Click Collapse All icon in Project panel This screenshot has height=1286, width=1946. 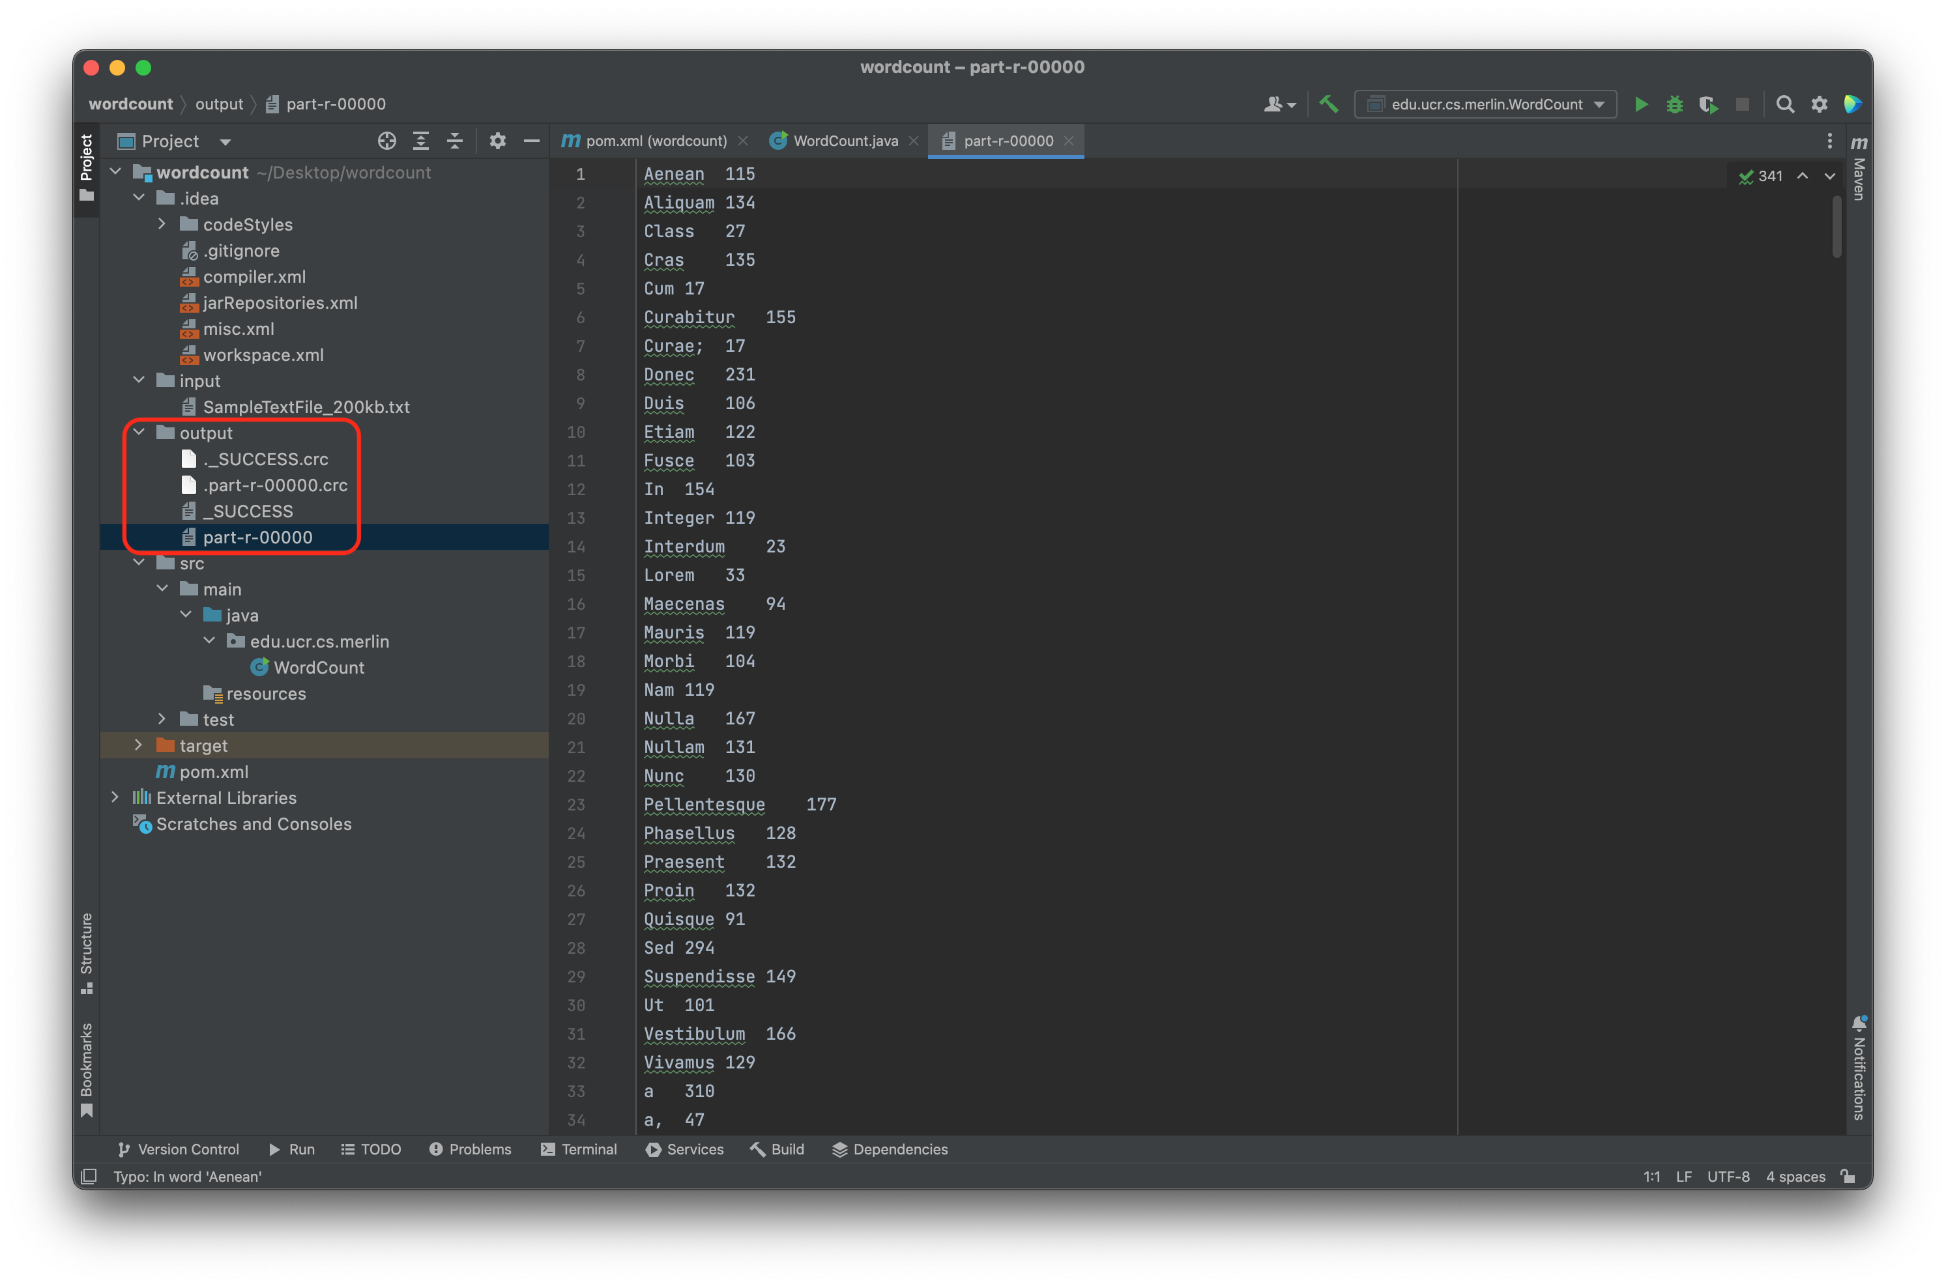(454, 141)
